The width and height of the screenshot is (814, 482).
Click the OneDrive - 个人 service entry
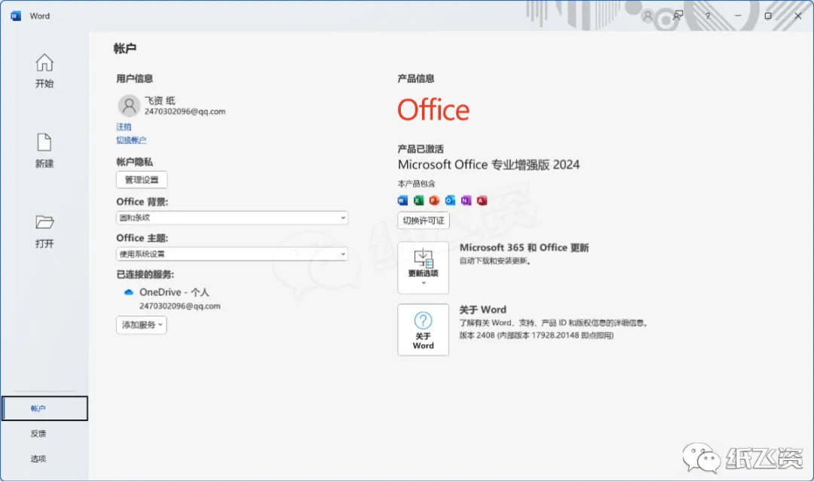click(x=174, y=292)
